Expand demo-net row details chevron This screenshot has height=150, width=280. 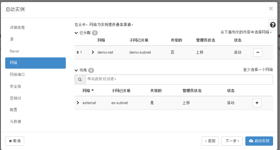point(93,52)
